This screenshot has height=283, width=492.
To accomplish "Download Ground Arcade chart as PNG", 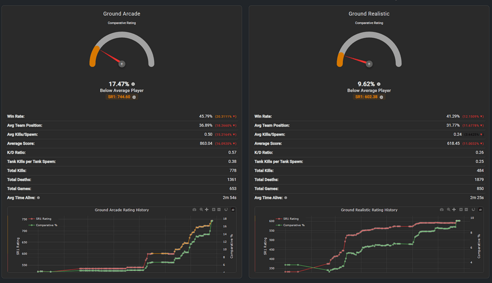I will [x=194, y=209].
